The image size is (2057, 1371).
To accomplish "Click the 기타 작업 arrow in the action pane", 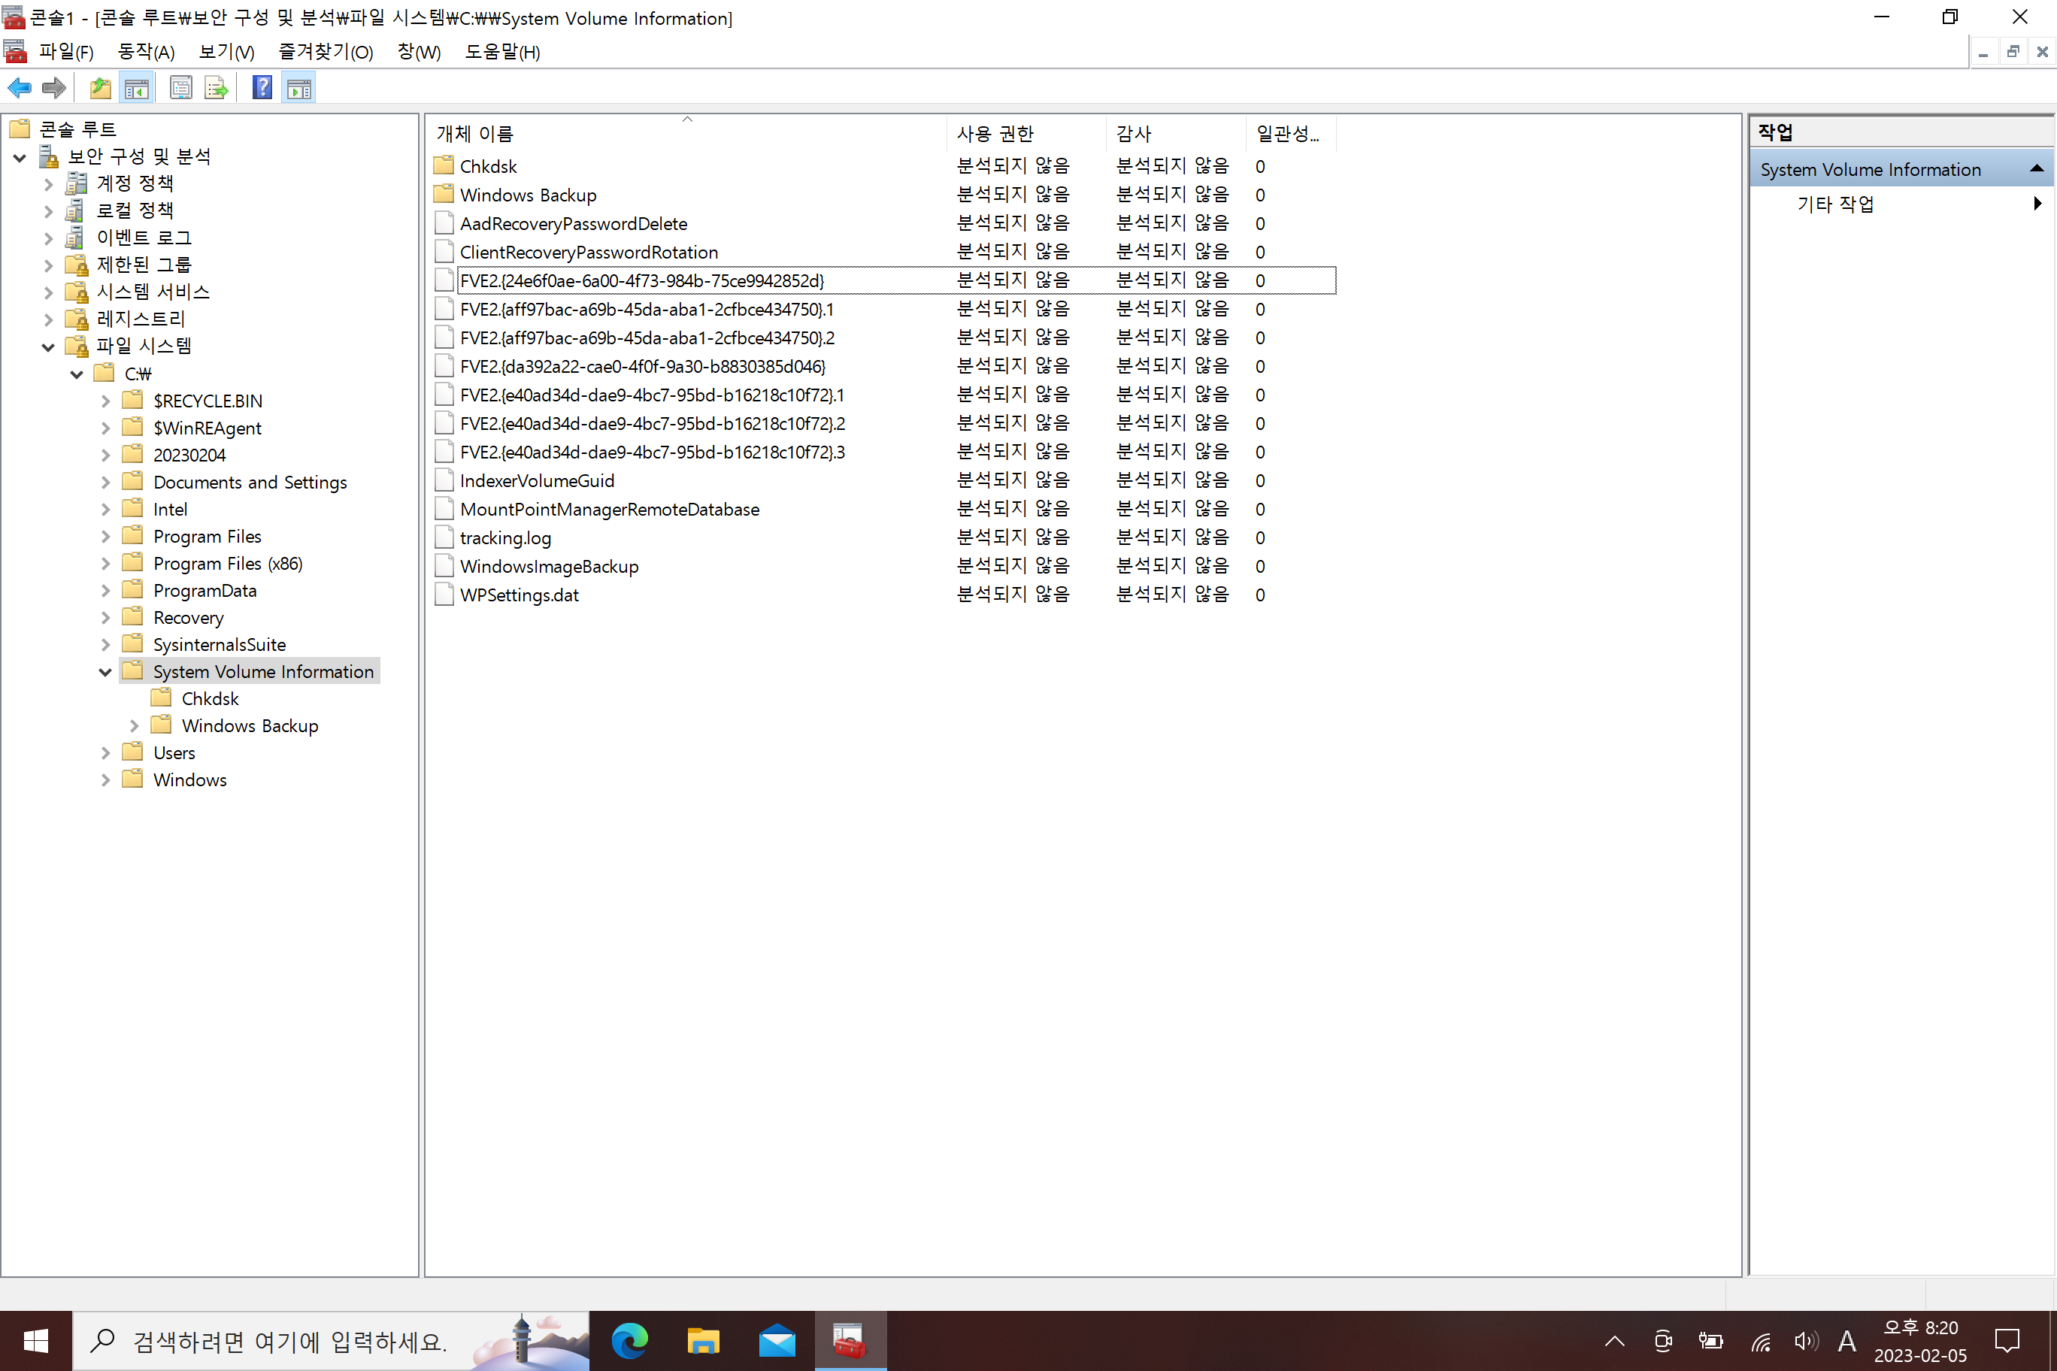I will (x=2037, y=204).
